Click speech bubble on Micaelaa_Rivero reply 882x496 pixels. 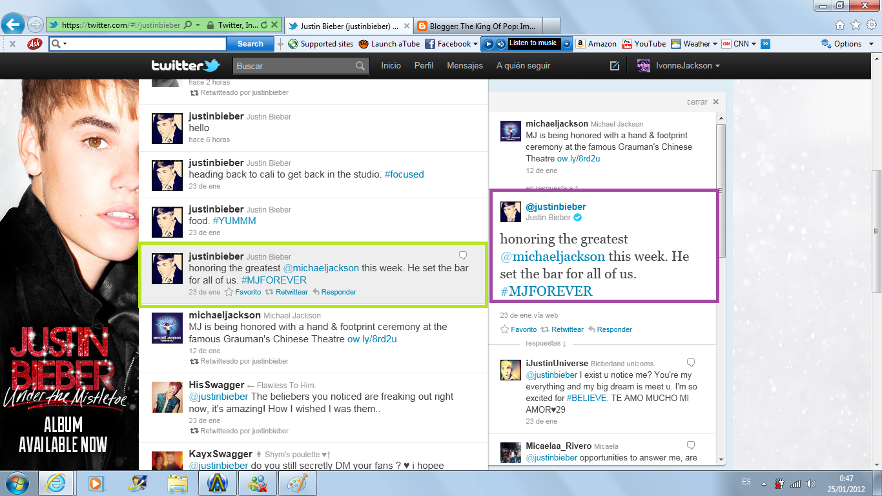point(691,445)
